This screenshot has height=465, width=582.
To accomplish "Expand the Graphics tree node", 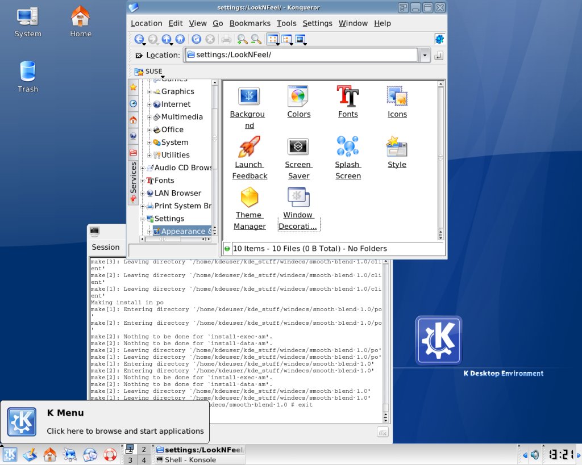I will pos(149,91).
